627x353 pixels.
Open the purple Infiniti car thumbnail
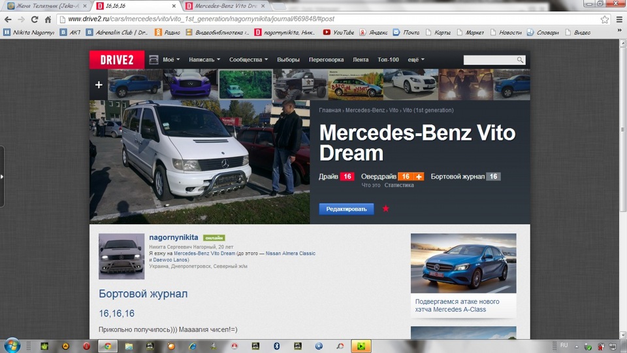click(190, 84)
